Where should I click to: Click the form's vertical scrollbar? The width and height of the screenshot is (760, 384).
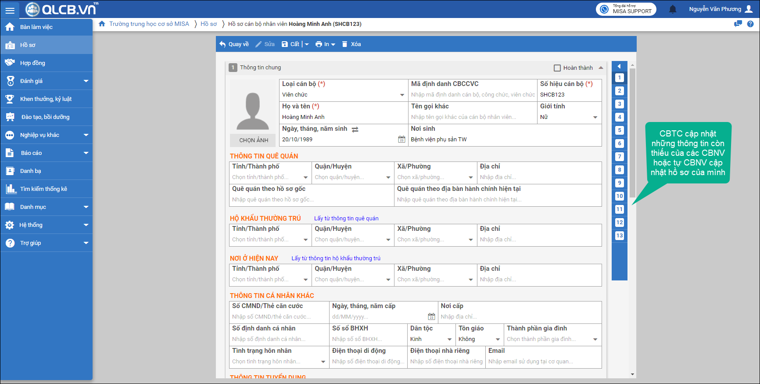click(632, 132)
